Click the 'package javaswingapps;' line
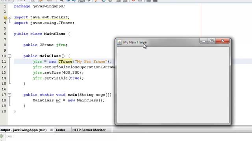 click(x=39, y=6)
